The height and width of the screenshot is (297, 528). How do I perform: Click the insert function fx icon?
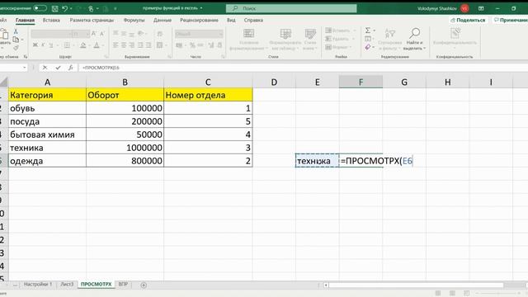click(x=71, y=68)
